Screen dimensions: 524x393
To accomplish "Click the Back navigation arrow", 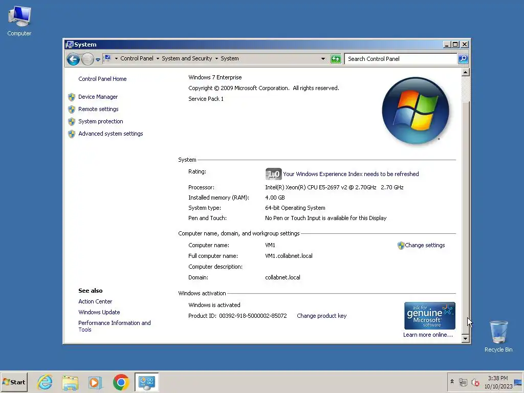I will coord(73,59).
